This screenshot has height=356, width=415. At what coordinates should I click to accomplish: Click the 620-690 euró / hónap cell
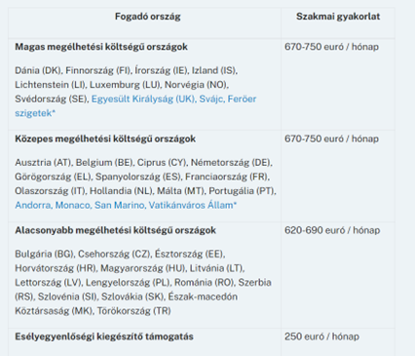(332, 230)
